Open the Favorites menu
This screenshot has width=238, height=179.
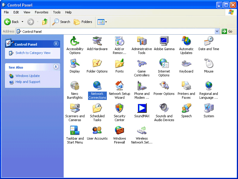[x=42, y=12]
